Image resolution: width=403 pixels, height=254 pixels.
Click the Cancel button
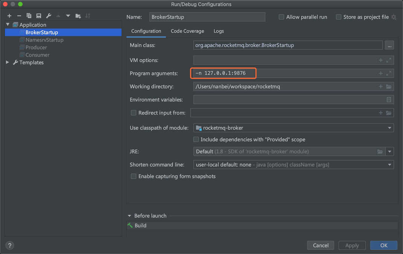click(321, 245)
